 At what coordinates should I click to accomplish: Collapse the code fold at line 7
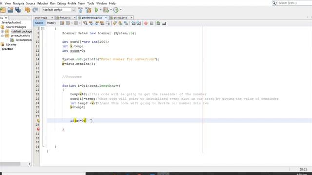[43, 29]
